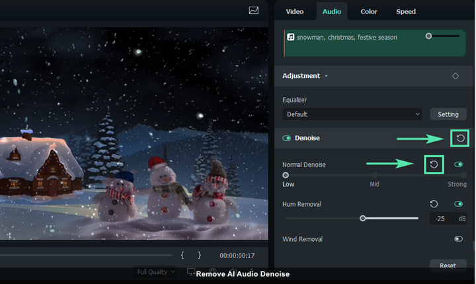Set mark-out with right curly brace
The width and height of the screenshot is (476, 284).
199,255
